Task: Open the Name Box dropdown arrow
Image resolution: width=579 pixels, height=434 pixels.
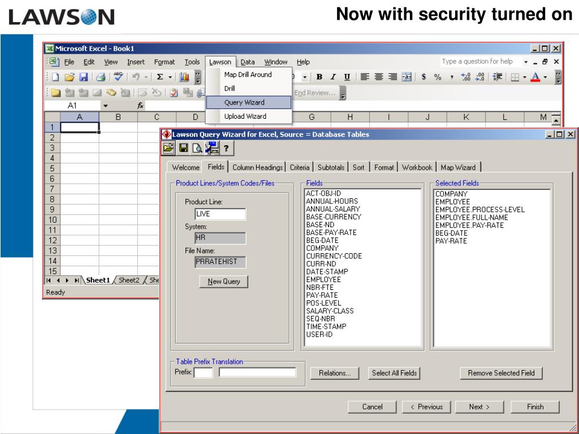Action: [106, 106]
